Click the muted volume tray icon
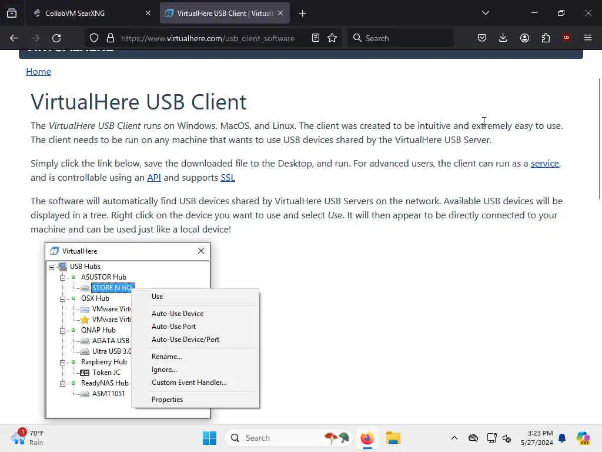Viewport: 602px width, 452px height. pos(507,438)
